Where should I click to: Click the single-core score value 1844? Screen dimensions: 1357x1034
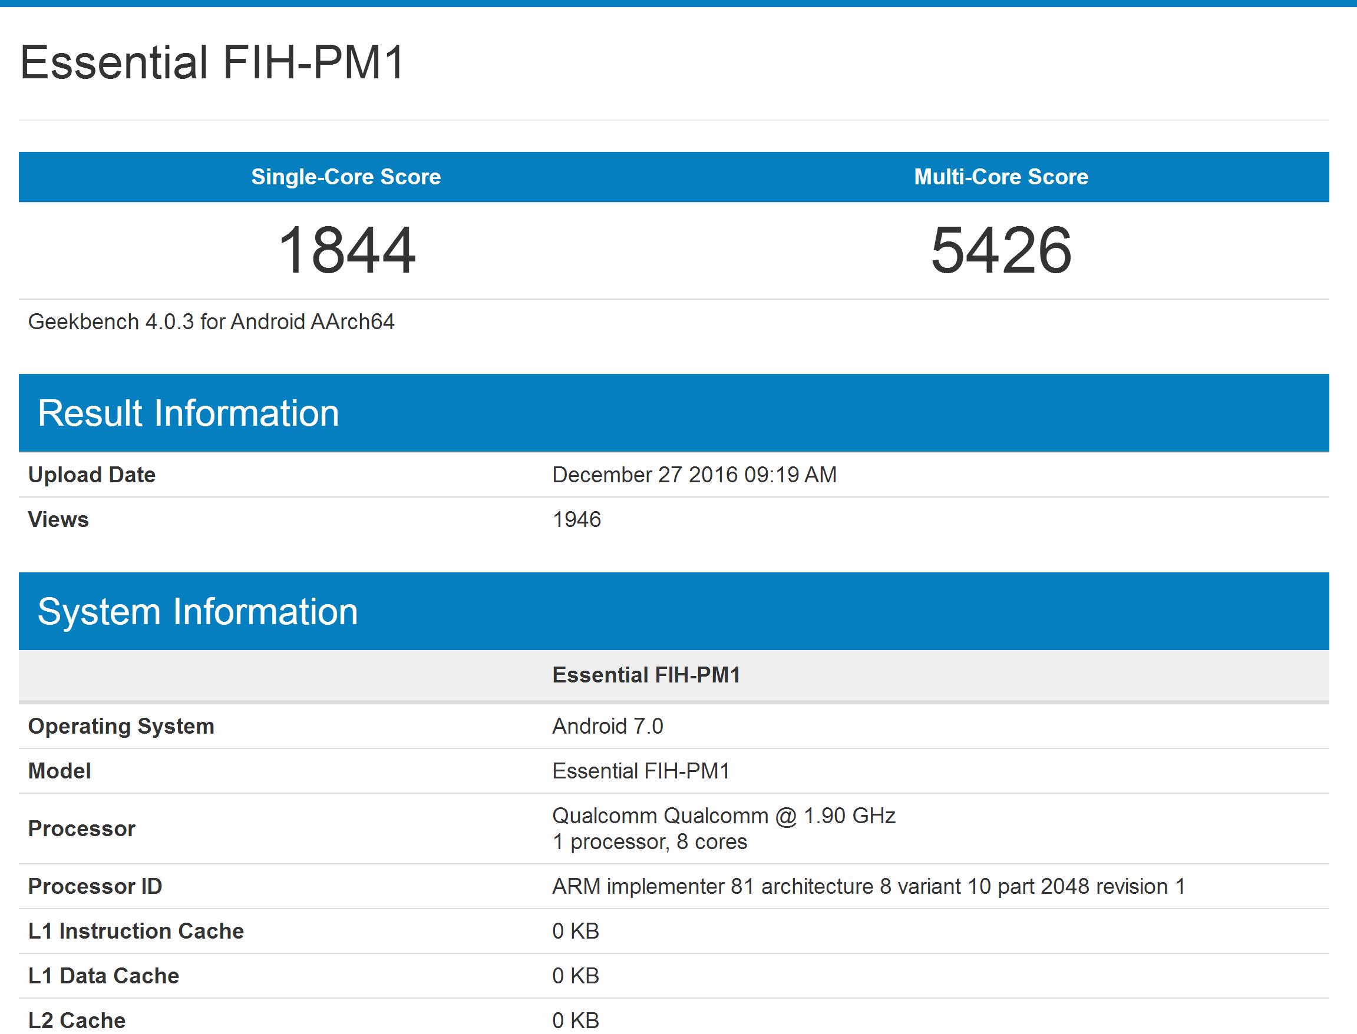tap(347, 250)
